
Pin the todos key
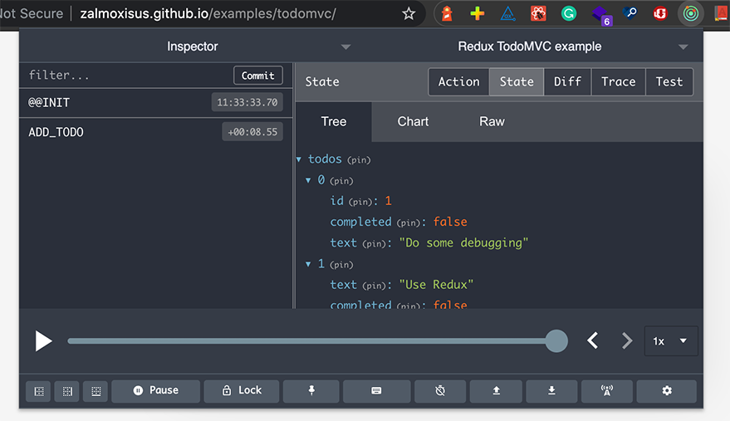359,160
